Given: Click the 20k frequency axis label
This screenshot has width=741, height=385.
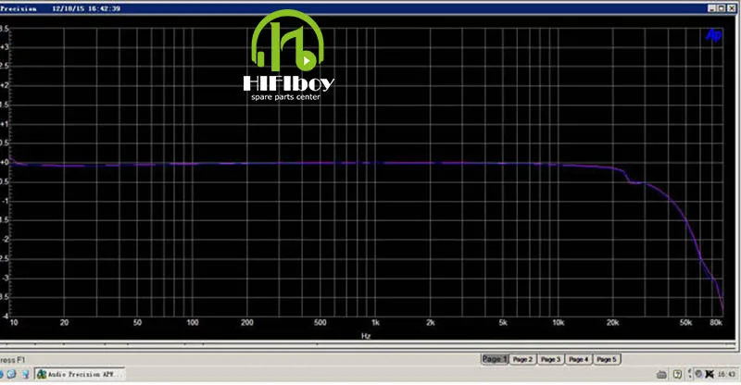Looking at the screenshot, I should [x=613, y=323].
